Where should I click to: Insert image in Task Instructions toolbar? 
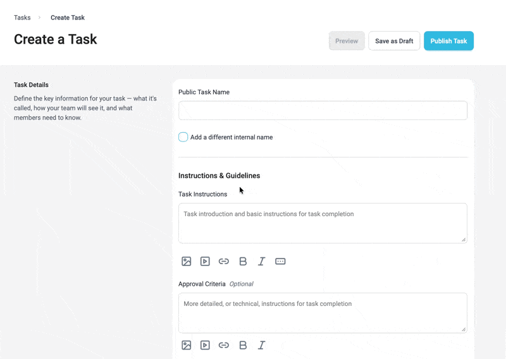pos(187,261)
